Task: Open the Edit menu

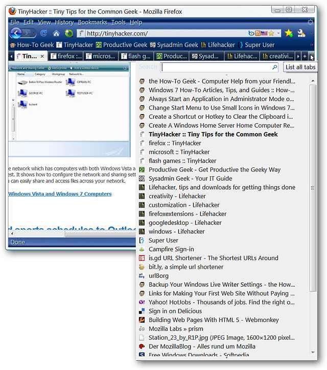Action: click(x=29, y=22)
